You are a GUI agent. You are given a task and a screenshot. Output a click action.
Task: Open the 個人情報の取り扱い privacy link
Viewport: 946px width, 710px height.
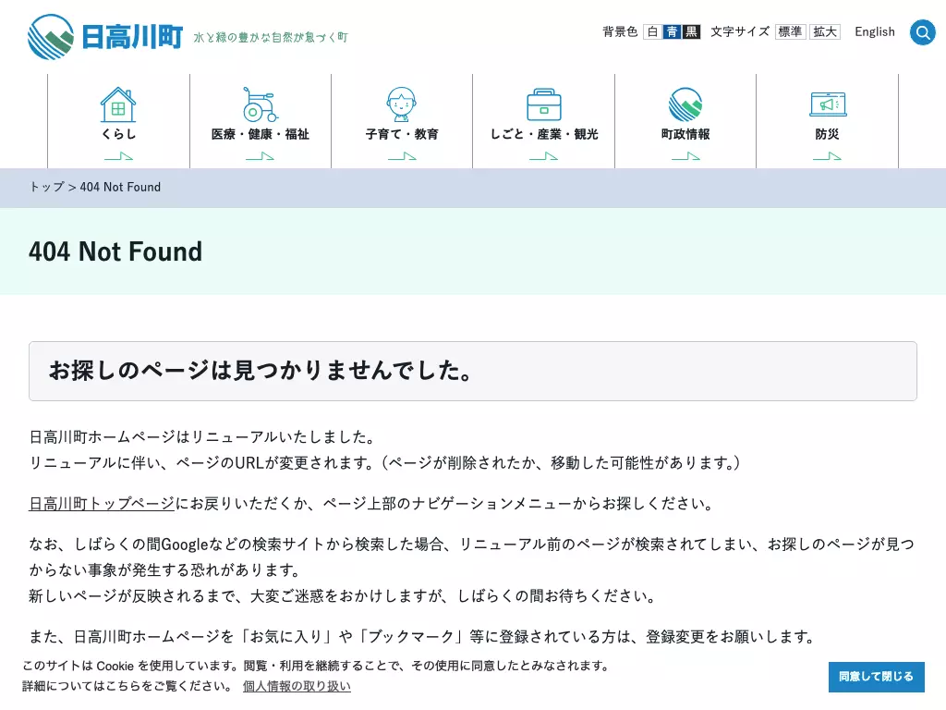[x=297, y=687]
